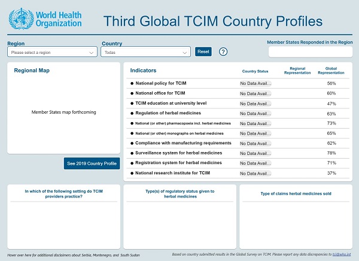Viewport: 359px width, 261px height.
Task: Click Regulation of herbal medicines bullet
Action: click(132, 113)
